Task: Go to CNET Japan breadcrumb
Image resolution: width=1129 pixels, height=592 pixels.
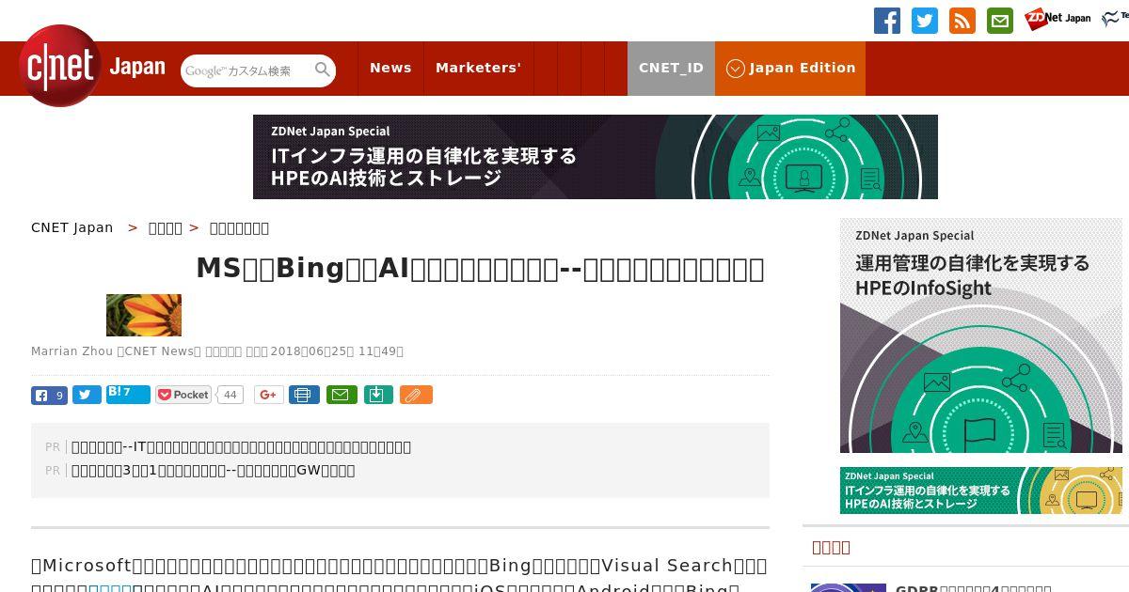Action: (x=72, y=227)
